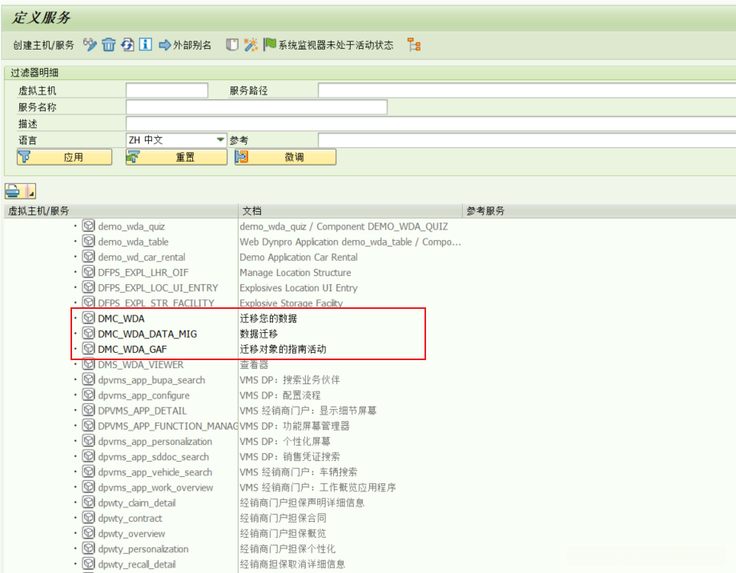Select the dpvms_app_vehicle_search service node
Image resolution: width=736 pixels, height=573 pixels.
155,472
